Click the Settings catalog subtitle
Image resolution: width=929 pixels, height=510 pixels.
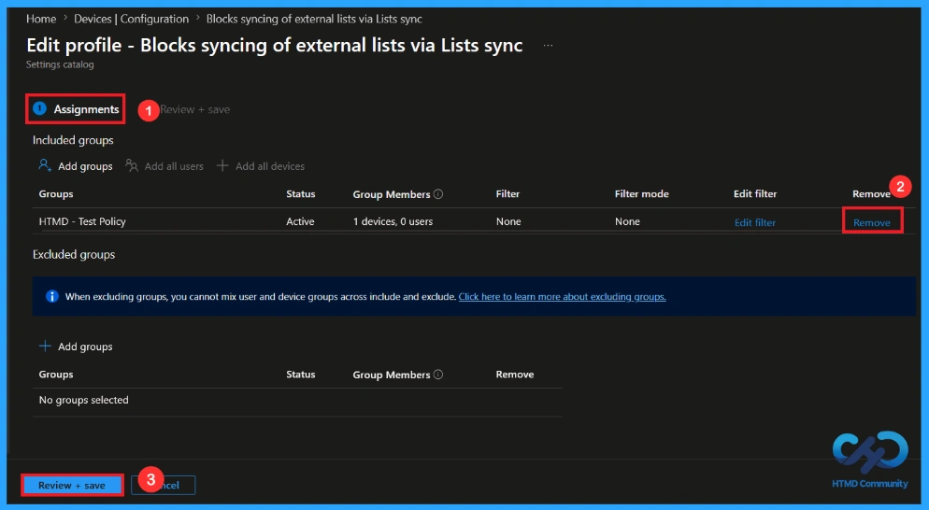60,64
